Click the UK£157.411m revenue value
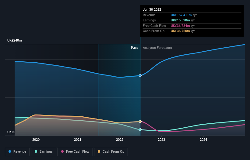 click(181, 15)
